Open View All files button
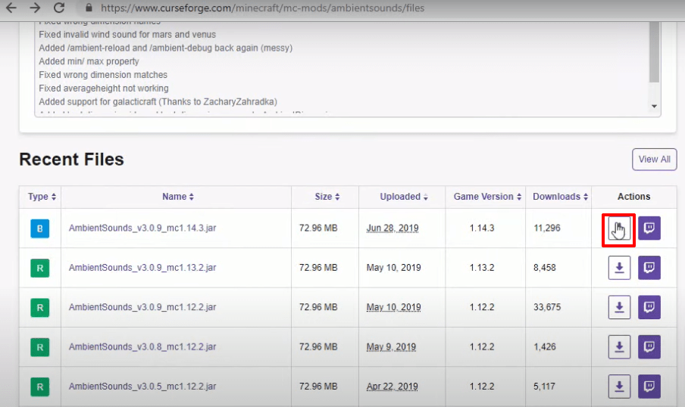The image size is (685, 407). pyautogui.click(x=654, y=160)
